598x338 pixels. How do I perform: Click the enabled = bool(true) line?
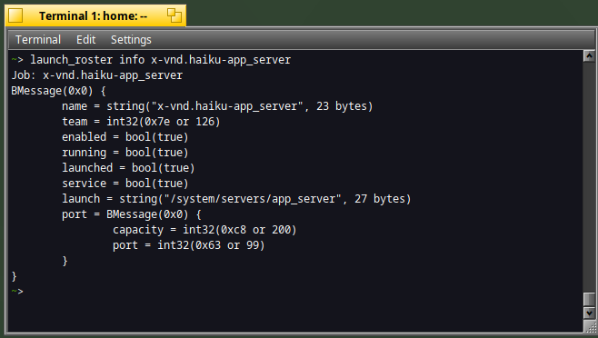(x=125, y=137)
